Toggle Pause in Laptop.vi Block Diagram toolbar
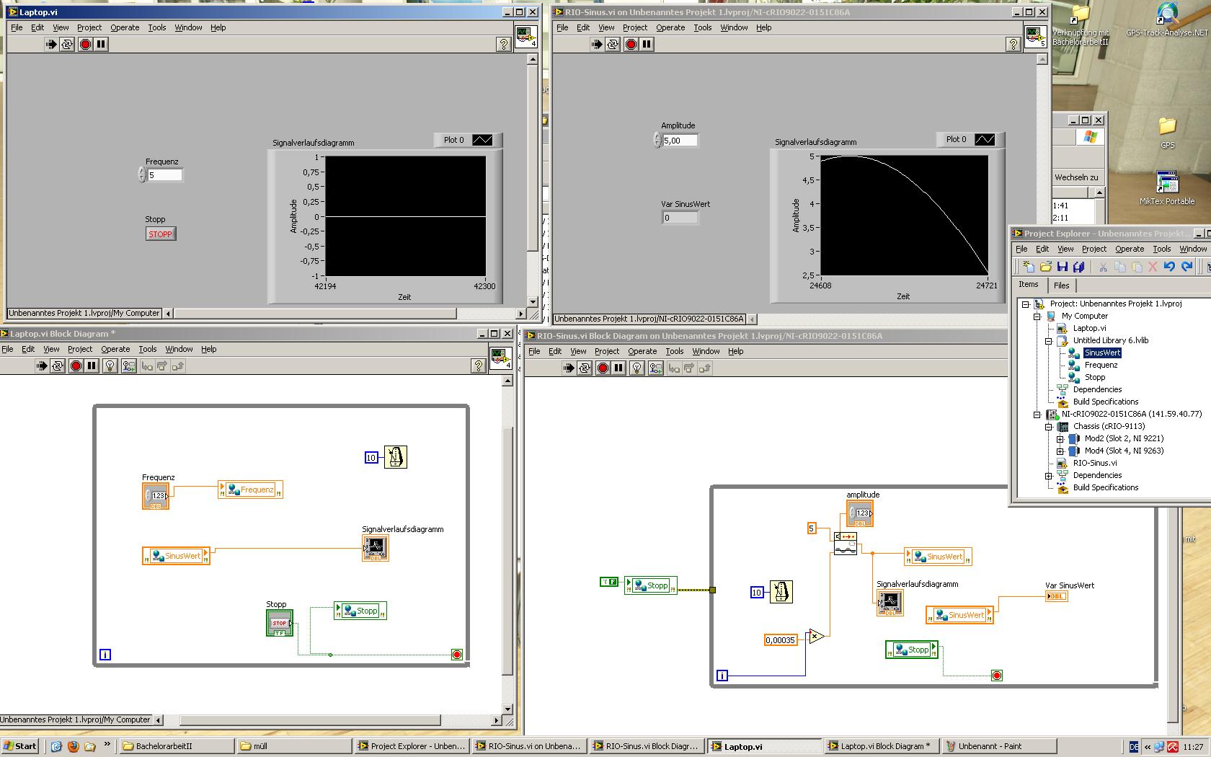 pyautogui.click(x=92, y=366)
